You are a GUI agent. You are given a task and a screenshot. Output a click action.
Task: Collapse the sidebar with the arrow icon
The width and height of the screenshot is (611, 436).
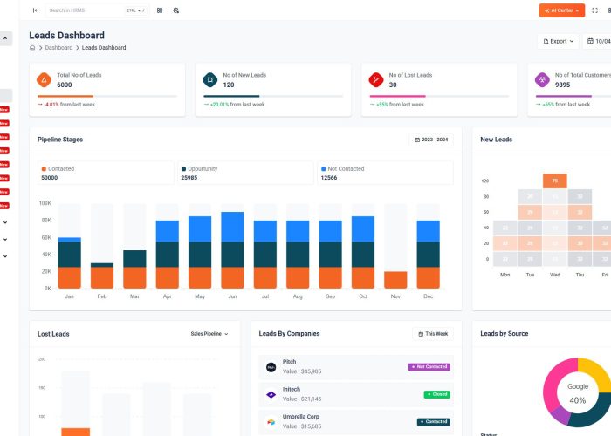coord(36,10)
